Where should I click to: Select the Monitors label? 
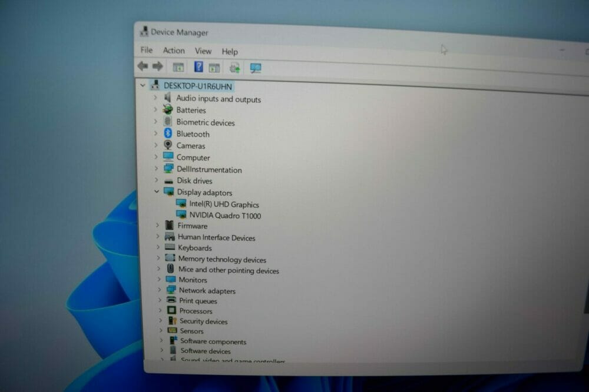(193, 280)
